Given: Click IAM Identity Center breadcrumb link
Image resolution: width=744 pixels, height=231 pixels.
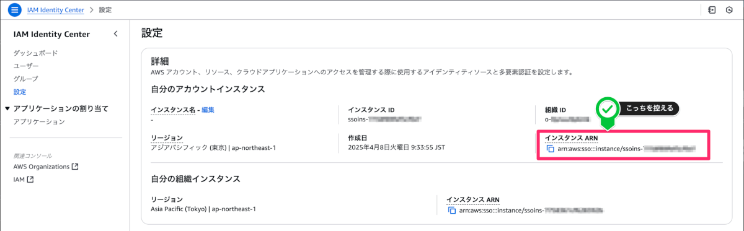Looking at the screenshot, I should 56,10.
